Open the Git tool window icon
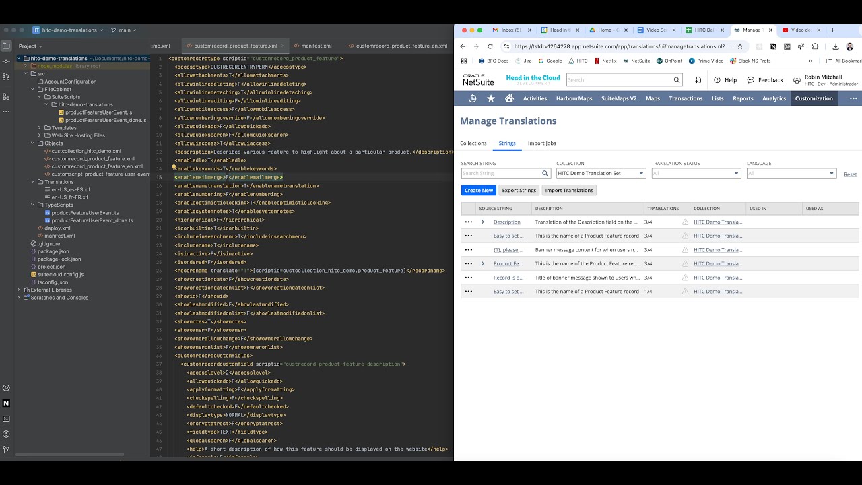The width and height of the screenshot is (862, 485). 6,449
